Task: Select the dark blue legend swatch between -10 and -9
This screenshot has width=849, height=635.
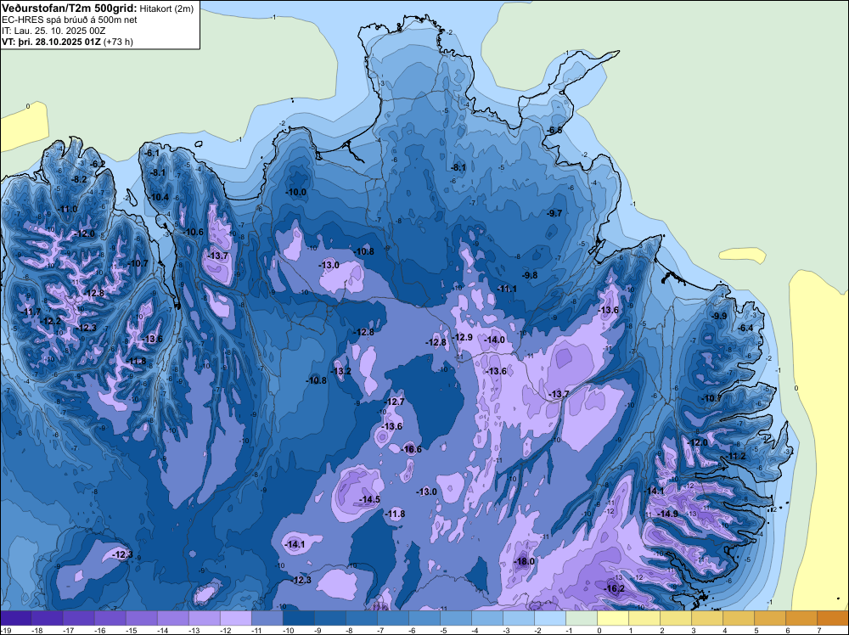Action: [x=298, y=618]
